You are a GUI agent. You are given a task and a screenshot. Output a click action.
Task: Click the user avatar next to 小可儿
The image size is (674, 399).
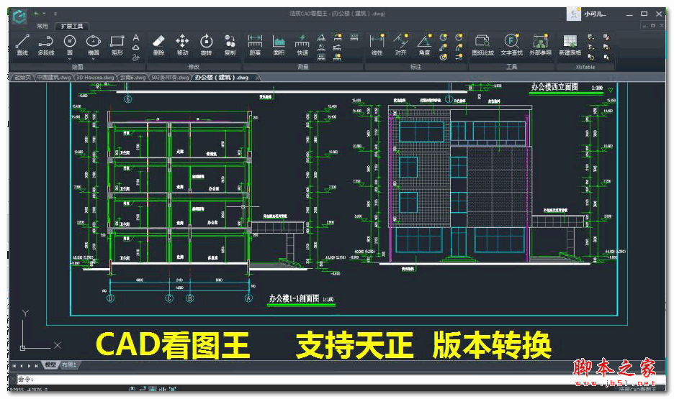tap(574, 14)
